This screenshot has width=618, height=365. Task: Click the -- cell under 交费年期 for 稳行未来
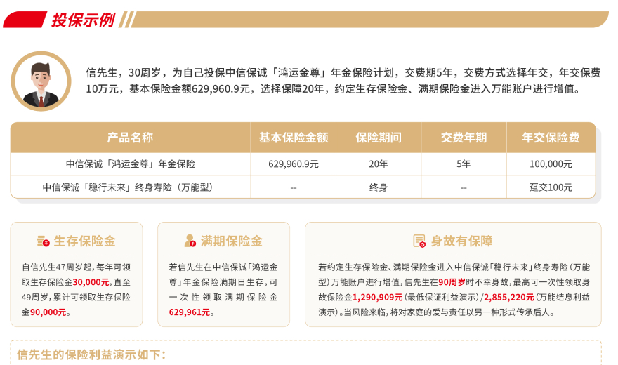tap(464, 188)
